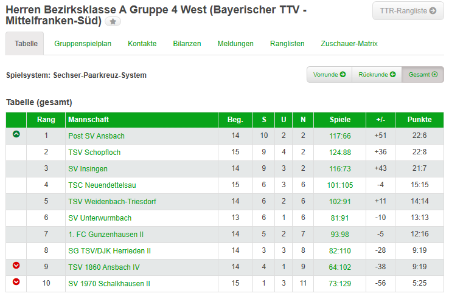The image size is (449, 299).
Task: Open the TSV Schopfloch team link
Action: point(94,153)
